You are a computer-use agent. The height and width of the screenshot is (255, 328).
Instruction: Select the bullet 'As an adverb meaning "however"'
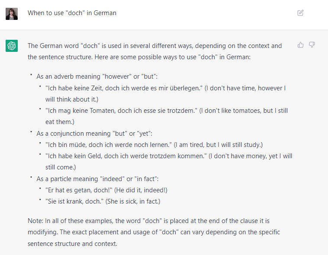97,76
